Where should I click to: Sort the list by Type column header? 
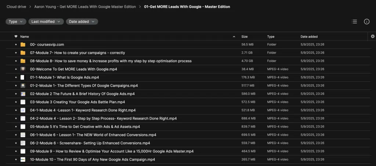coord(271,37)
